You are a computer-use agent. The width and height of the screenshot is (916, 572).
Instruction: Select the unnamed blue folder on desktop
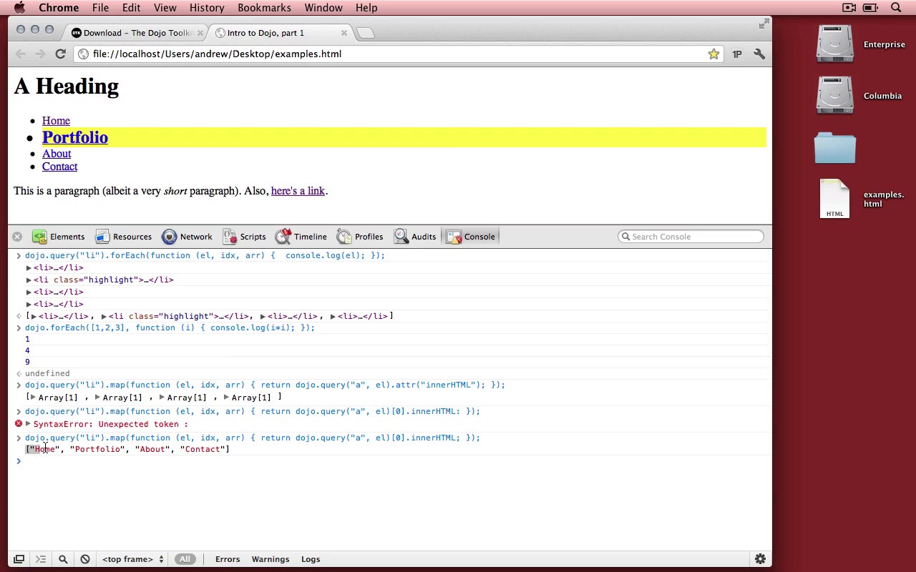[834, 147]
